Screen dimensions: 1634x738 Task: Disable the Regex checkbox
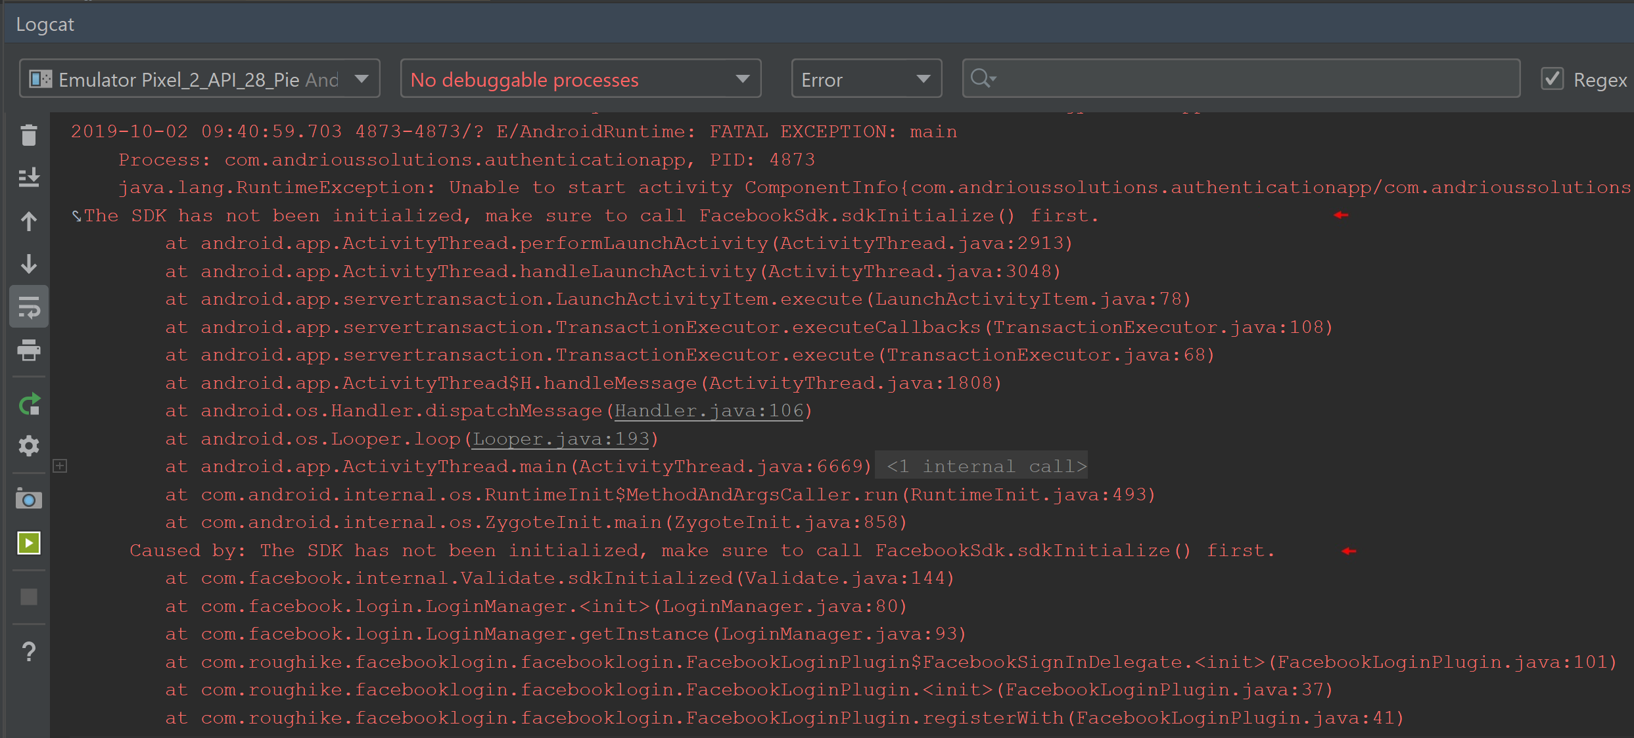click(1552, 78)
